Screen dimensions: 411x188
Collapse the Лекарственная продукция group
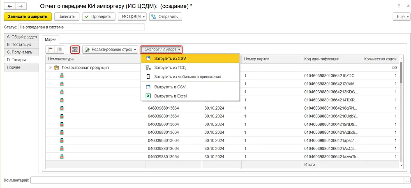(x=50, y=68)
